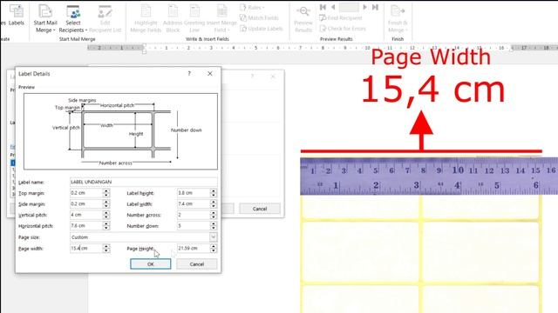Click Cancel in the background Label Options dialog

(x=260, y=209)
